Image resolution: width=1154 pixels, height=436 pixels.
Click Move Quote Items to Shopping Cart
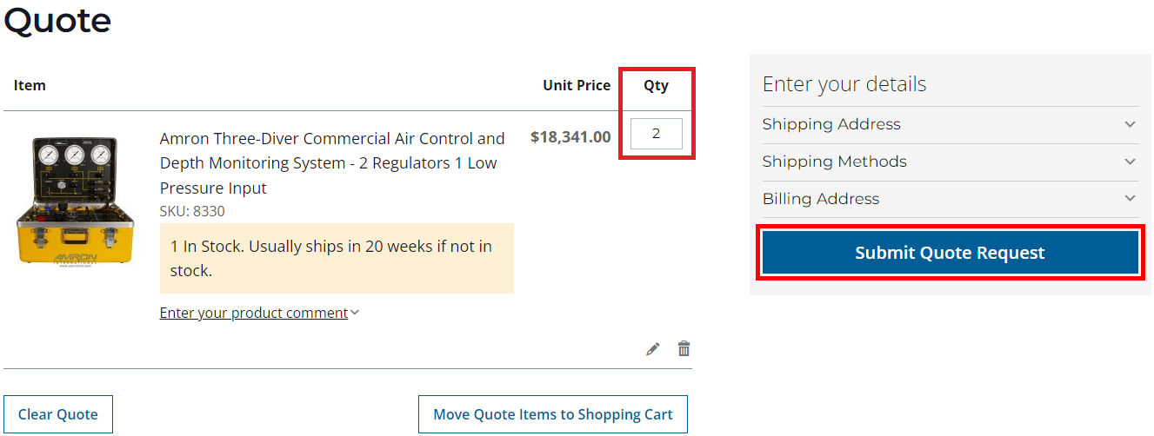tap(553, 414)
